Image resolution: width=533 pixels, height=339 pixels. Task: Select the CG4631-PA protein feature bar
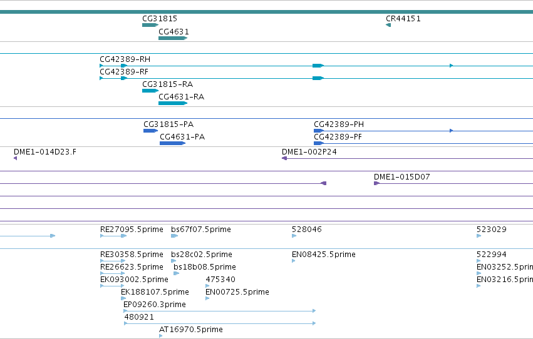(173, 143)
